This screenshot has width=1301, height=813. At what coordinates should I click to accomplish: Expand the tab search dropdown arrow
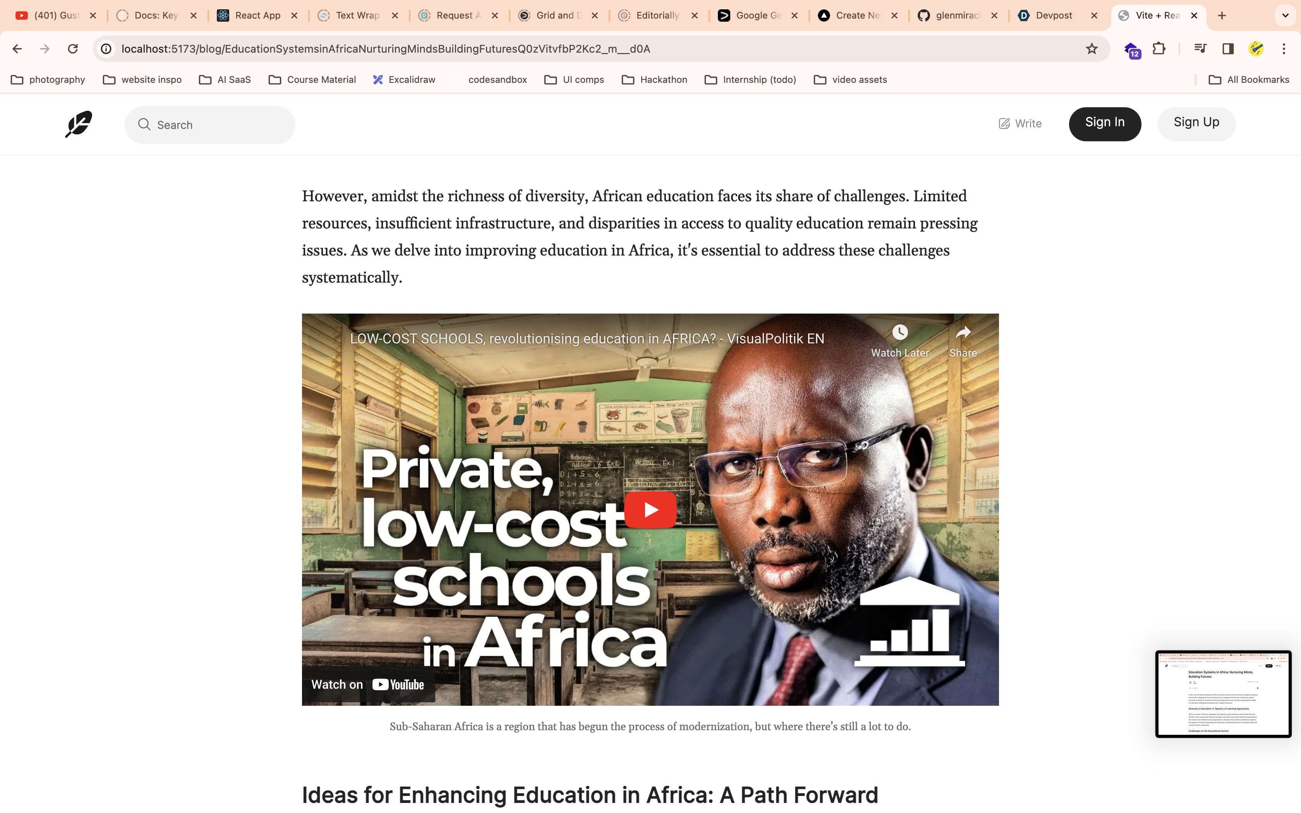(1285, 15)
